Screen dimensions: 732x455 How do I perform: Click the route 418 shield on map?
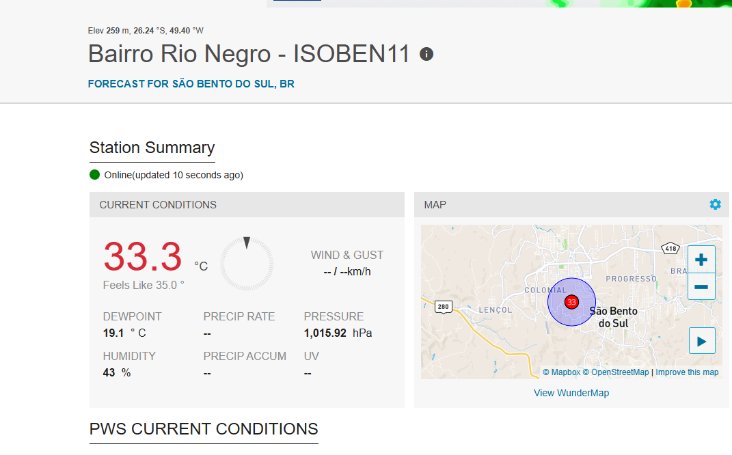pos(670,248)
